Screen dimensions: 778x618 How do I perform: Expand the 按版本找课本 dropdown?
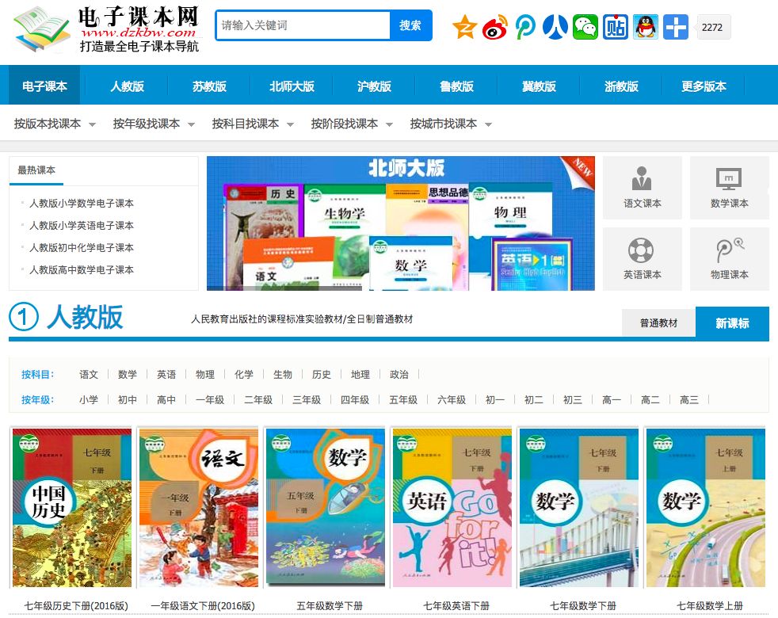tap(51, 124)
